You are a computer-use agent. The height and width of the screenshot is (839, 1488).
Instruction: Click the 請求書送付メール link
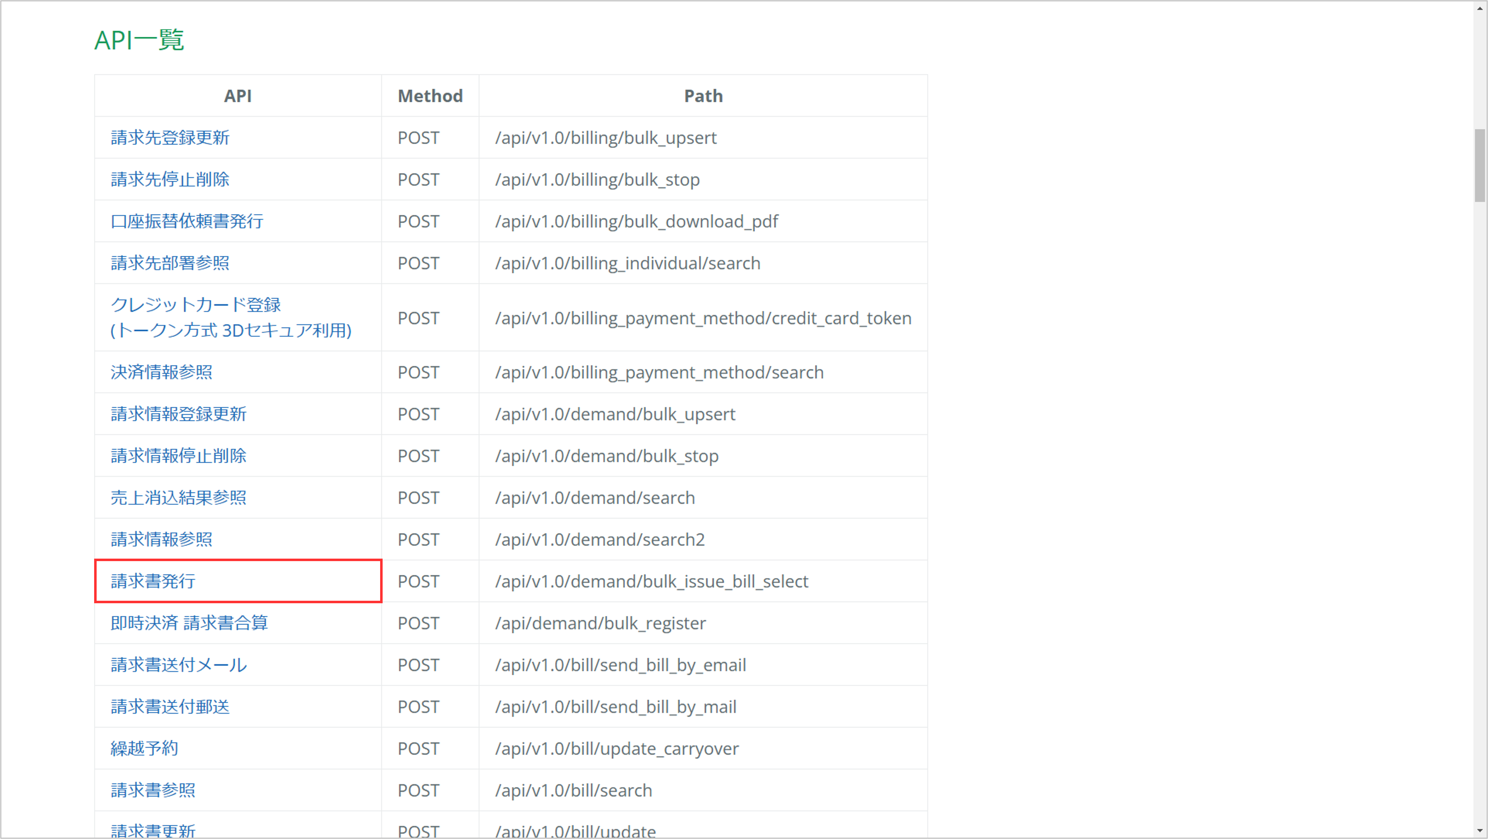178,664
